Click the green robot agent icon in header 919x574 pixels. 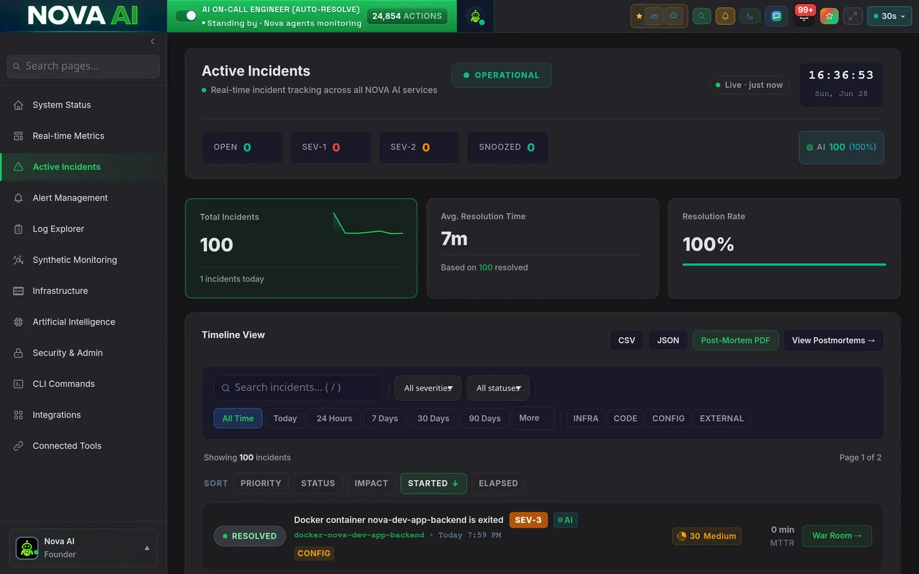tap(476, 16)
